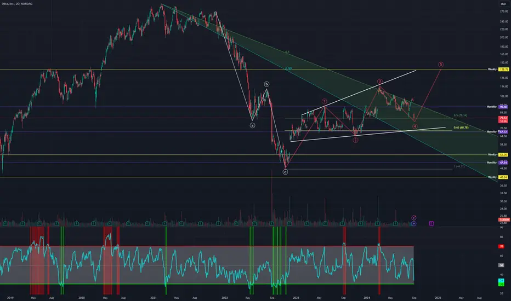Select the 0.5 (79.34) Fibonacci level label
The image size is (511, 301).
pyautogui.click(x=460, y=115)
